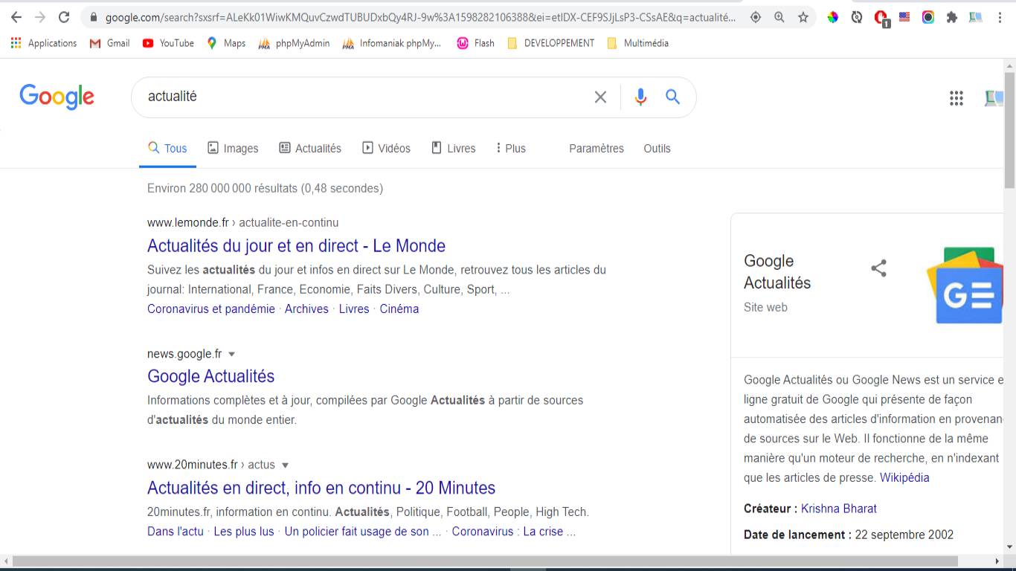
Task: Click the circular arrows refresh extension icon
Action: click(x=857, y=17)
